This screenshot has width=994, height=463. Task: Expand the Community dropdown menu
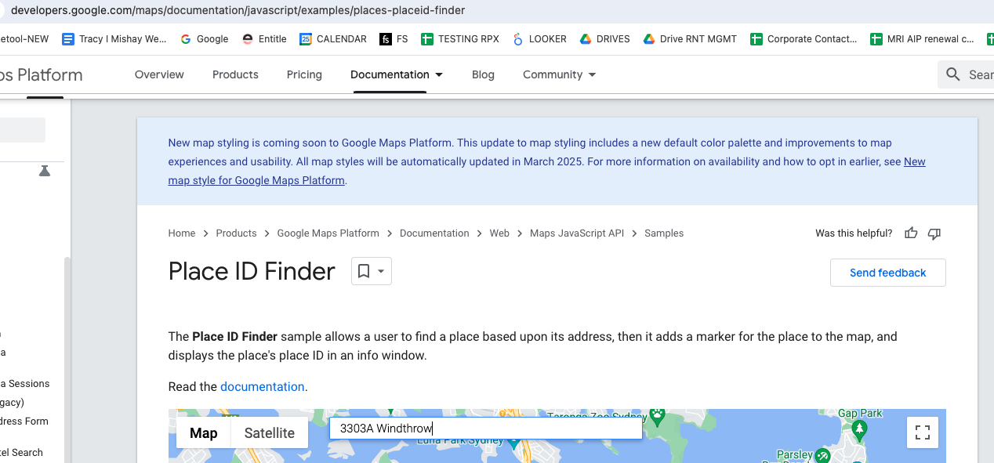point(559,74)
